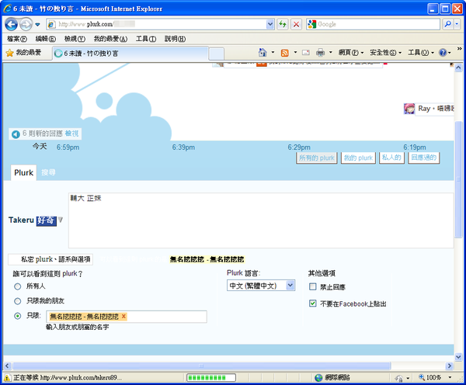The image size is (466, 385).
Task: Uncheck 不要在Facebook上貼出 checkbox
Action: 313,303
